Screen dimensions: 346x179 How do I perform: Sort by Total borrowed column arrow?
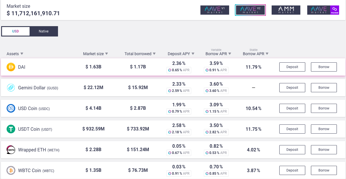154,54
